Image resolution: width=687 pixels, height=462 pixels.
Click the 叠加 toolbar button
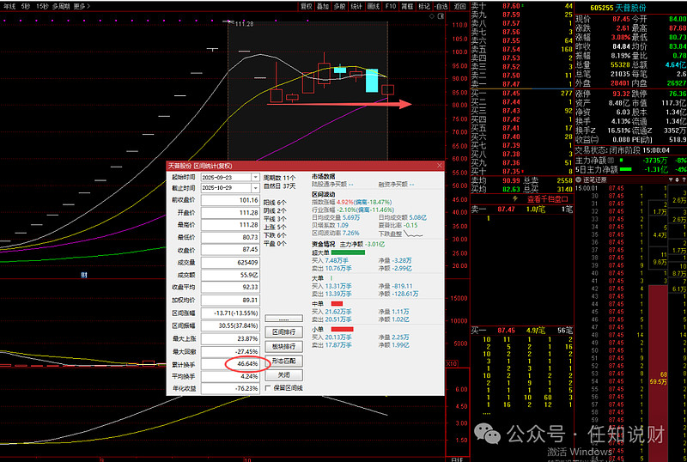point(323,6)
